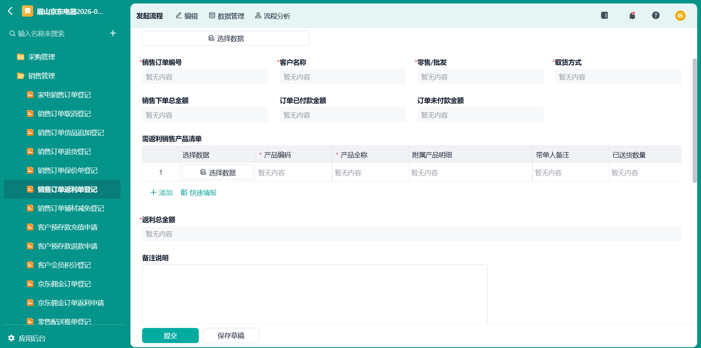This screenshot has width=701, height=348.
Task: Click the 附属产品明细 cell in row 1
Action: click(470, 172)
